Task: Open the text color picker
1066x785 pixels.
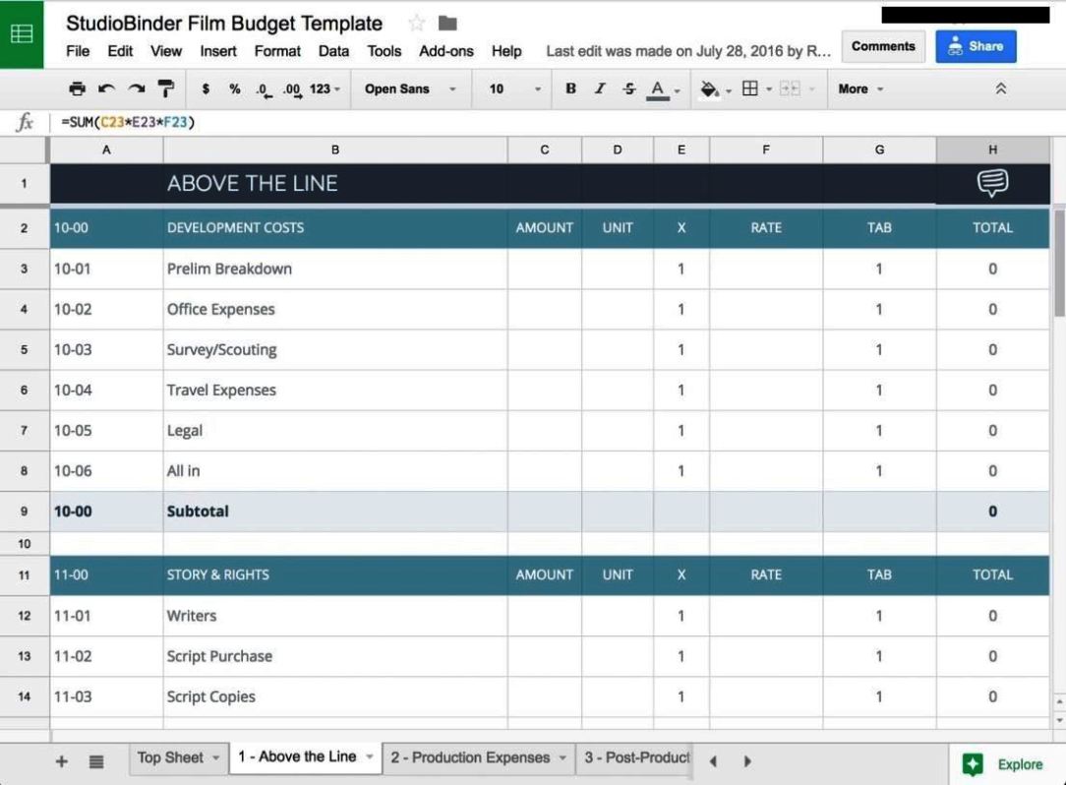Action: (x=658, y=89)
